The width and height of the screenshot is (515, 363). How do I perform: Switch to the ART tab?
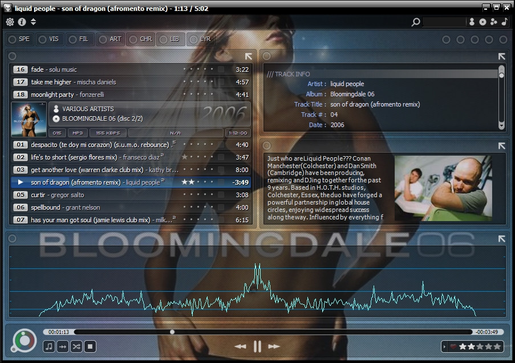111,39
